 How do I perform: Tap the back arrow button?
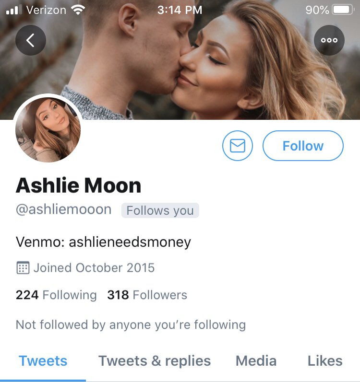(x=31, y=40)
